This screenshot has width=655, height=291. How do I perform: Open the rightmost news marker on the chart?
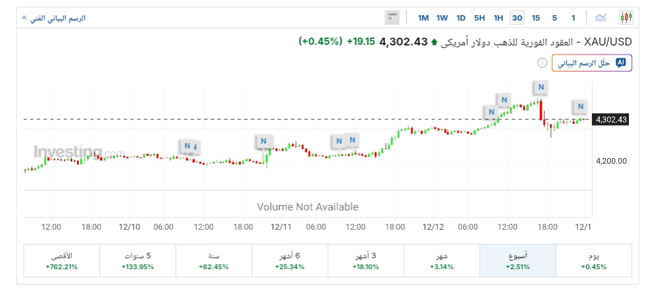pyautogui.click(x=580, y=107)
